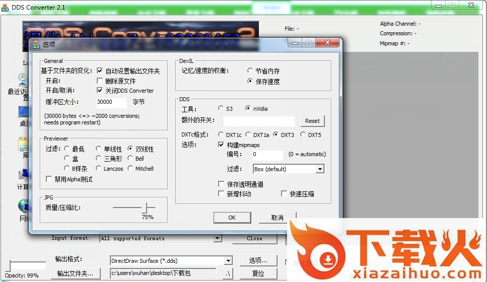The height and width of the screenshot is (282, 487).
Task: Select the 节省内存 DevIL radio option
Action: pyautogui.click(x=250, y=70)
